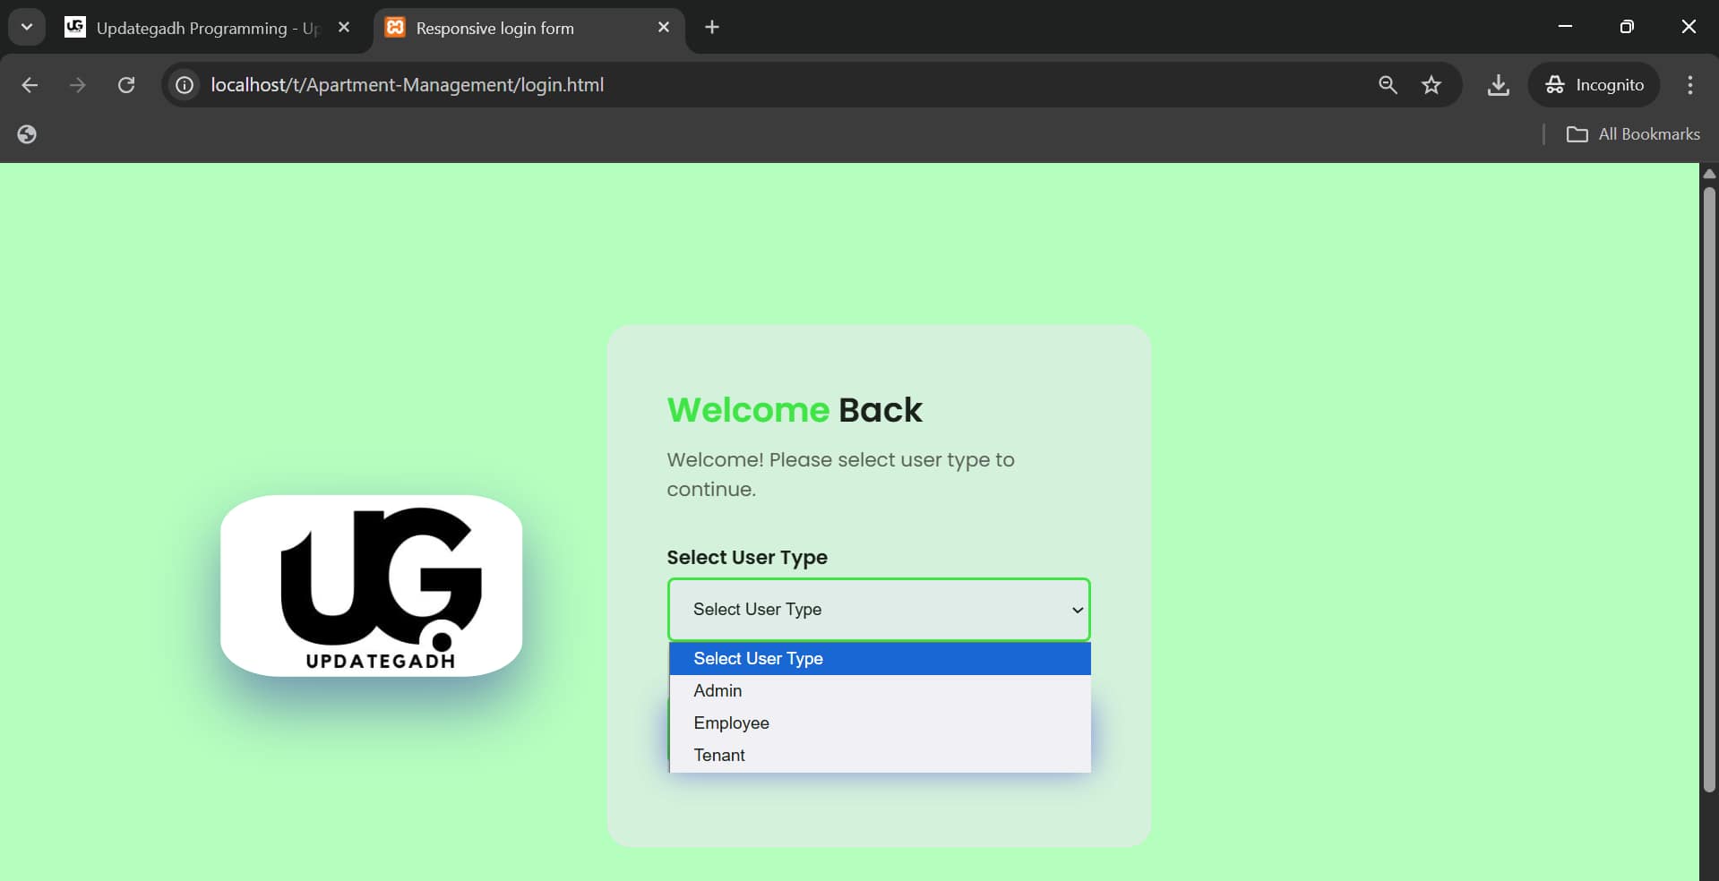Close the Responsive login form tab

tap(664, 28)
